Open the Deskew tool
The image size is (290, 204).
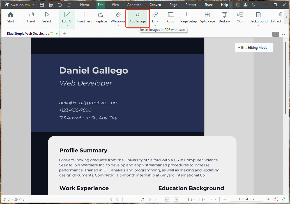(224, 18)
